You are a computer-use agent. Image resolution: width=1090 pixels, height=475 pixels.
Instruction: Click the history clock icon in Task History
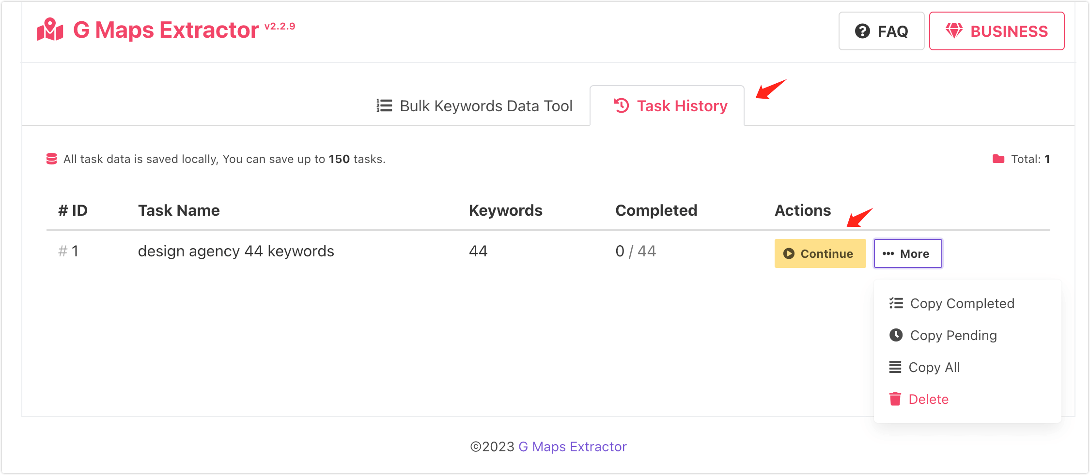[x=622, y=105]
